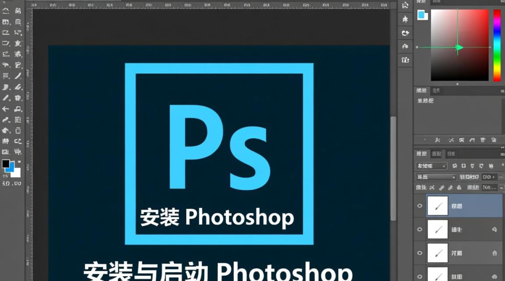
Task: Click the first lock option icon above the layer list
Action: point(432,187)
